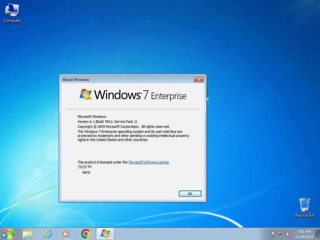Select the Recycle Bin desktop icon
Screen dimensions: 320x240
click(x=304, y=207)
